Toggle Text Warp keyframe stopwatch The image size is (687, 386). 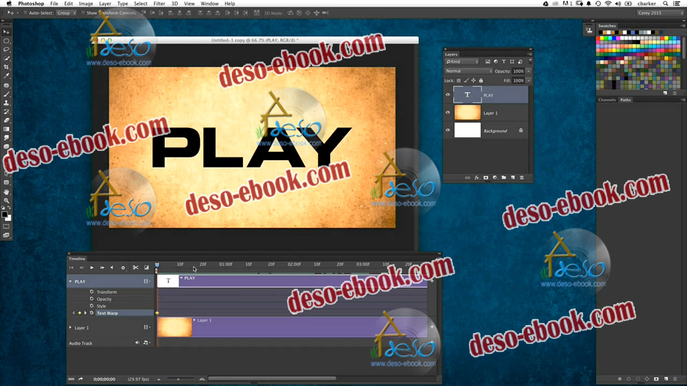pos(91,313)
